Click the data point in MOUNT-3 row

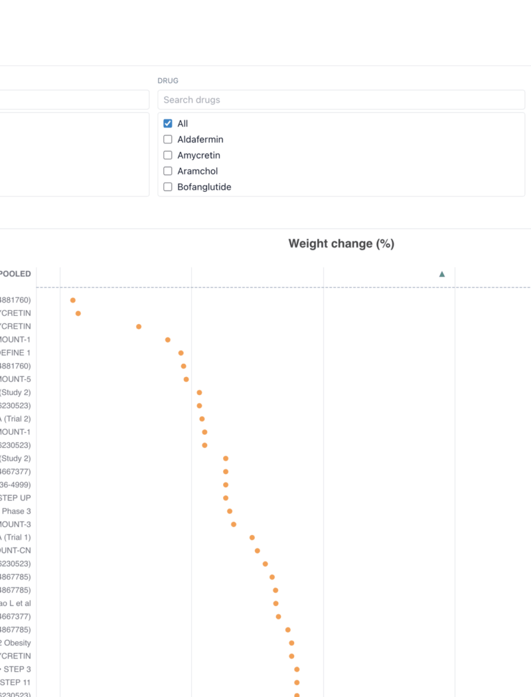pyautogui.click(x=234, y=524)
